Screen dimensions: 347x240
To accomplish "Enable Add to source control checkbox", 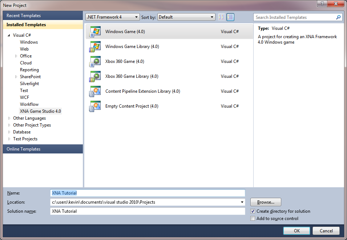I will click(253, 219).
